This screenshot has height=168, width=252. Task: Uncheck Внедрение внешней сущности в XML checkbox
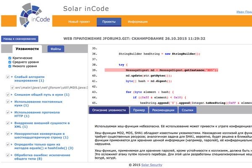8,123
